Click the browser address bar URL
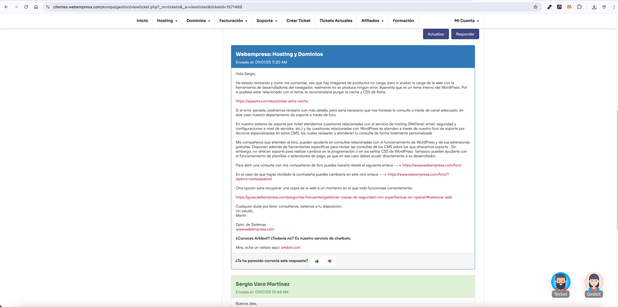Viewport: 618px width, 307px height. click(x=148, y=7)
